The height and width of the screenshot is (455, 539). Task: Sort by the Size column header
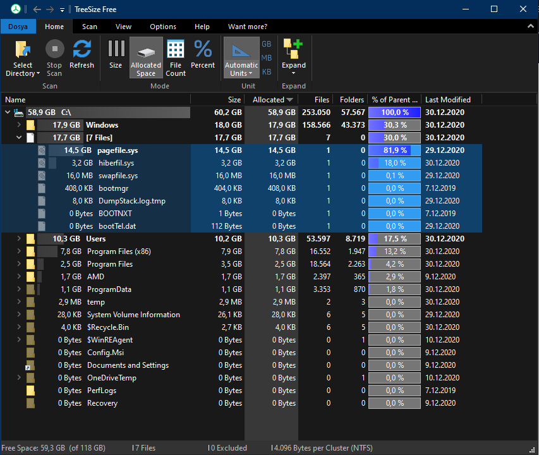pyautogui.click(x=217, y=100)
